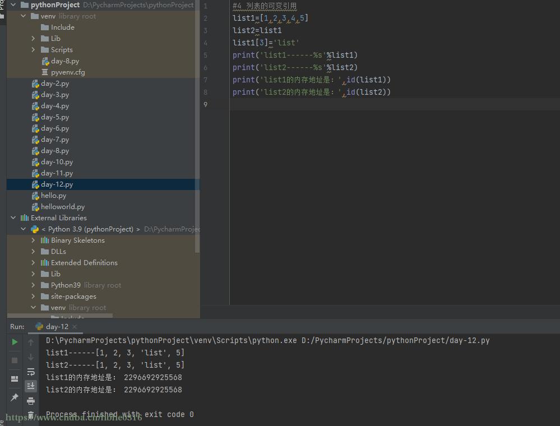Collapse the pythonProject root folder
This screenshot has width=560, height=426.
tap(13, 4)
